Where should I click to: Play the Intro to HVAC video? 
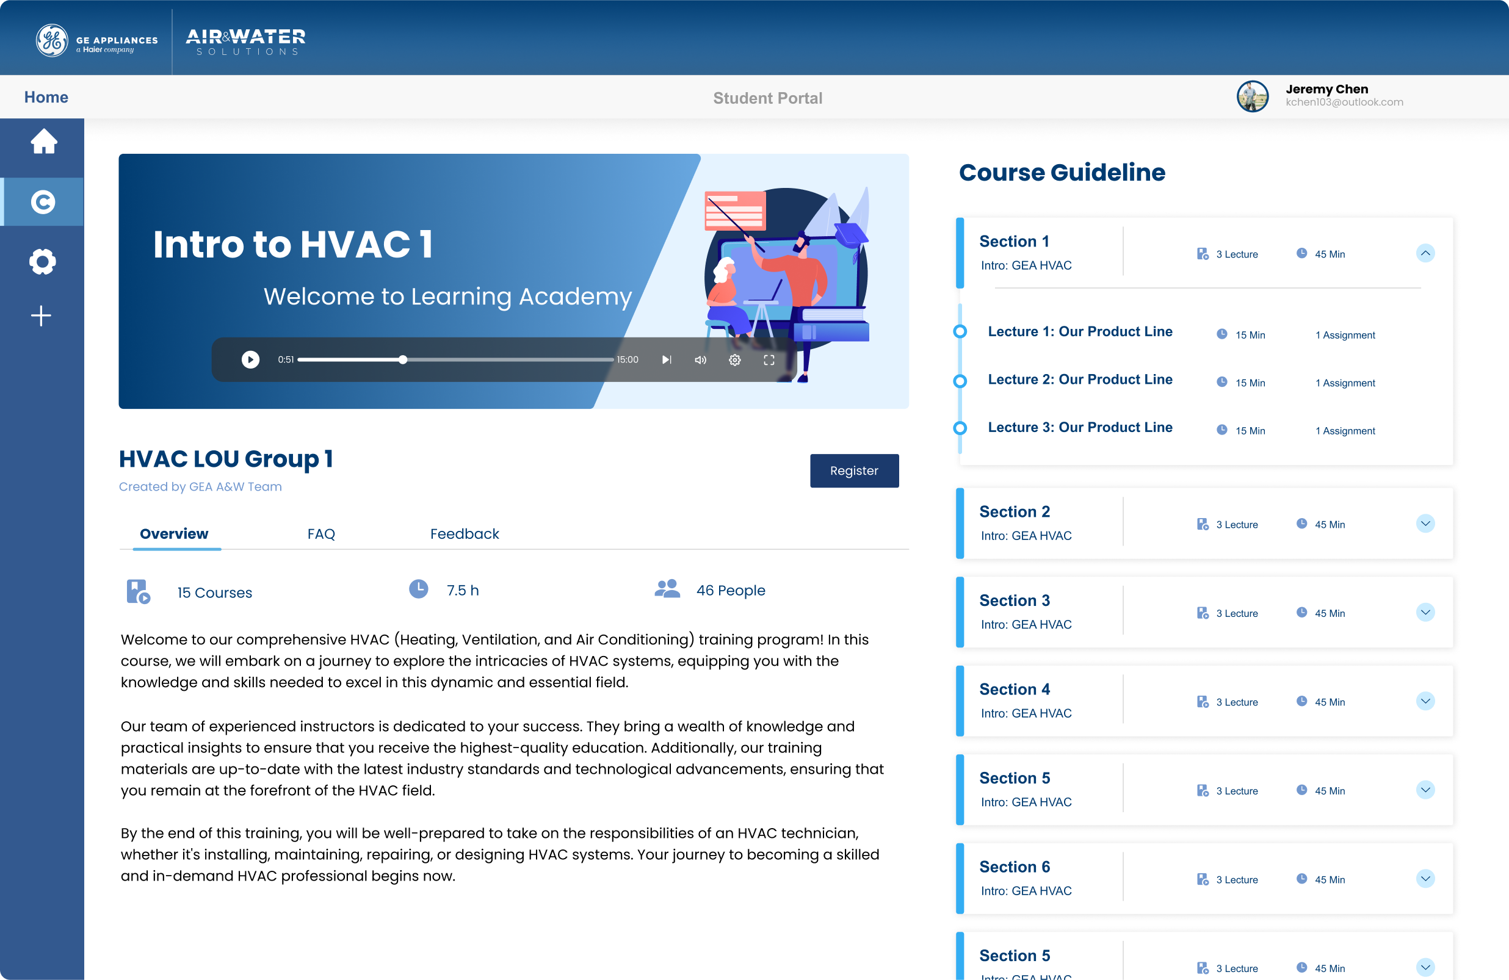click(x=250, y=359)
